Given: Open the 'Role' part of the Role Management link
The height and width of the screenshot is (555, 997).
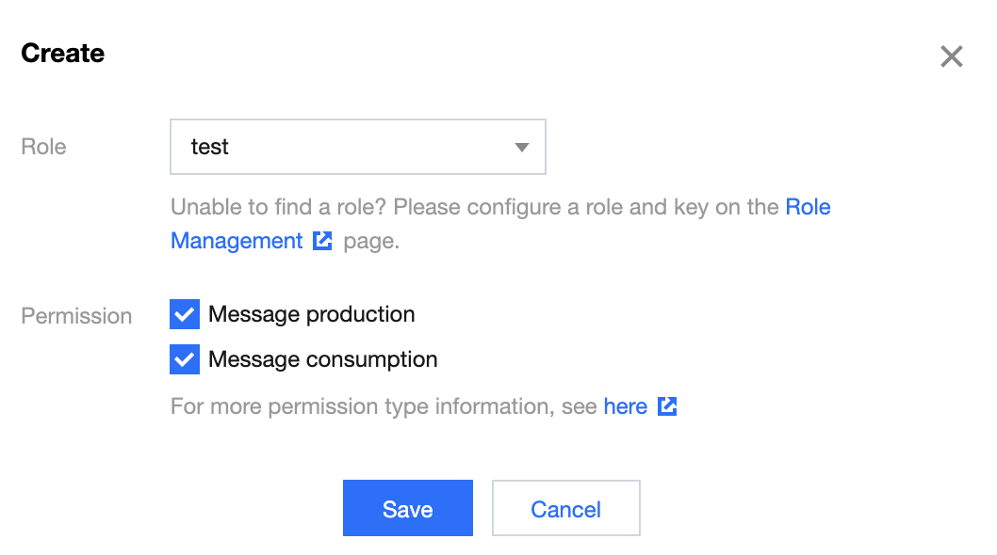Looking at the screenshot, I should (809, 207).
